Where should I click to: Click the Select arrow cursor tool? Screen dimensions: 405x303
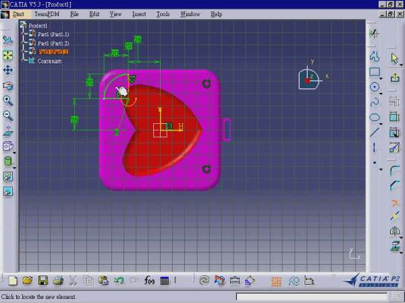click(394, 58)
